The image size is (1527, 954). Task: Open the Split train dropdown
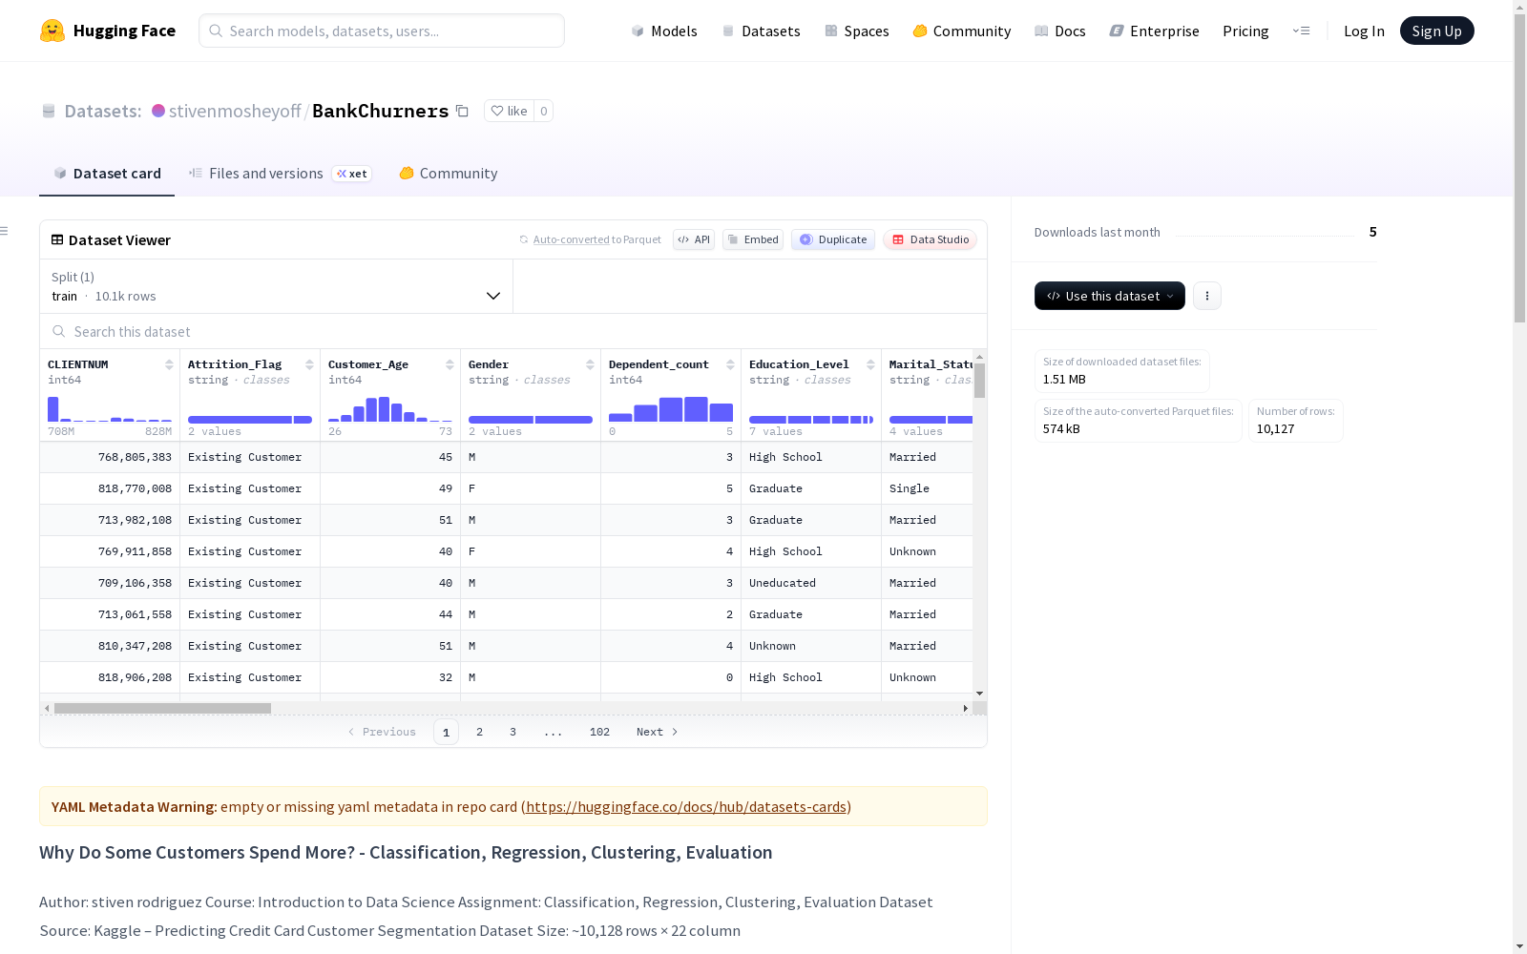276,286
